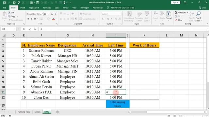
Task: Save workbook from Quick Access Toolbar
Action: point(4,3)
